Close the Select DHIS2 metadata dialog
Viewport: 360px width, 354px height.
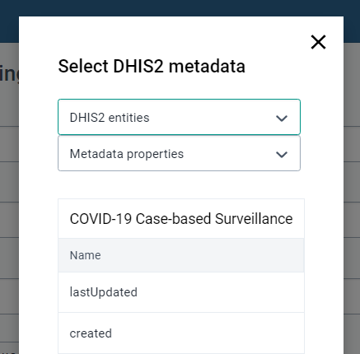[x=318, y=42]
